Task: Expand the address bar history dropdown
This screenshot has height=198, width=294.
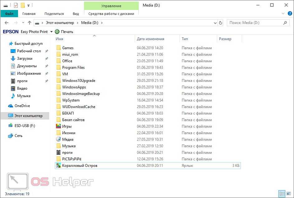Action: point(215,23)
